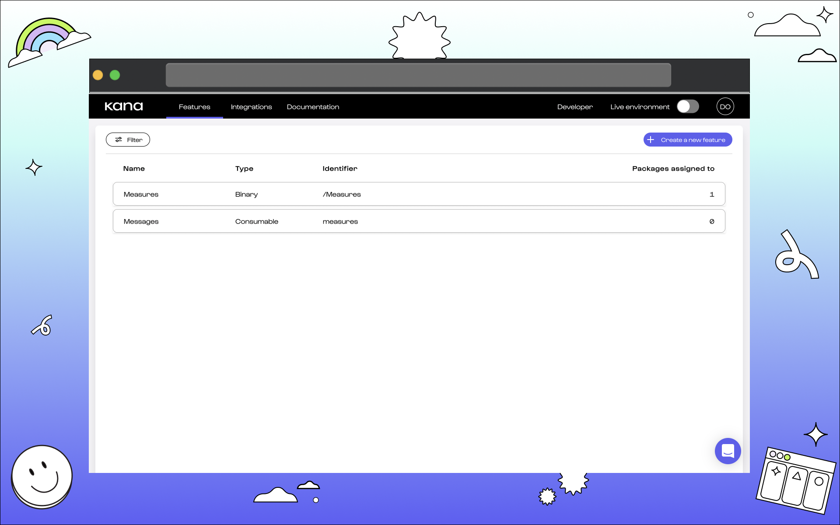840x525 pixels.
Task: Open the Messages feature row
Action: click(x=419, y=221)
